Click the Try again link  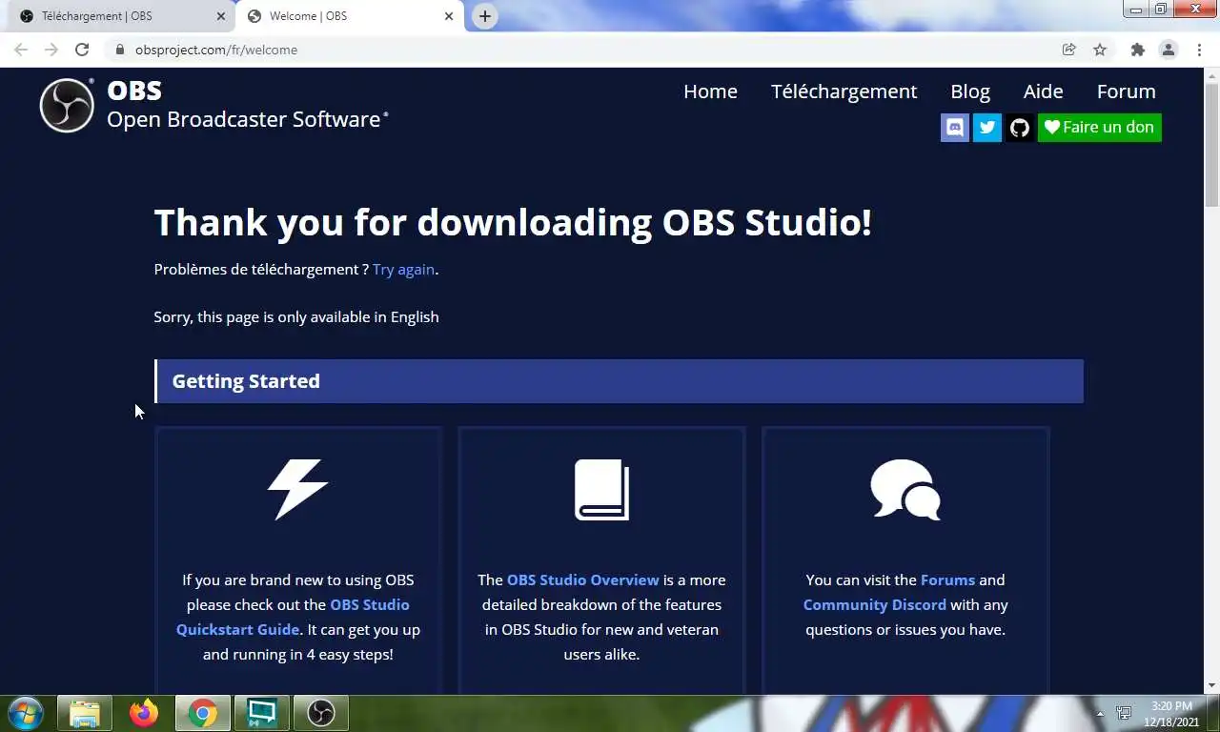tap(403, 270)
